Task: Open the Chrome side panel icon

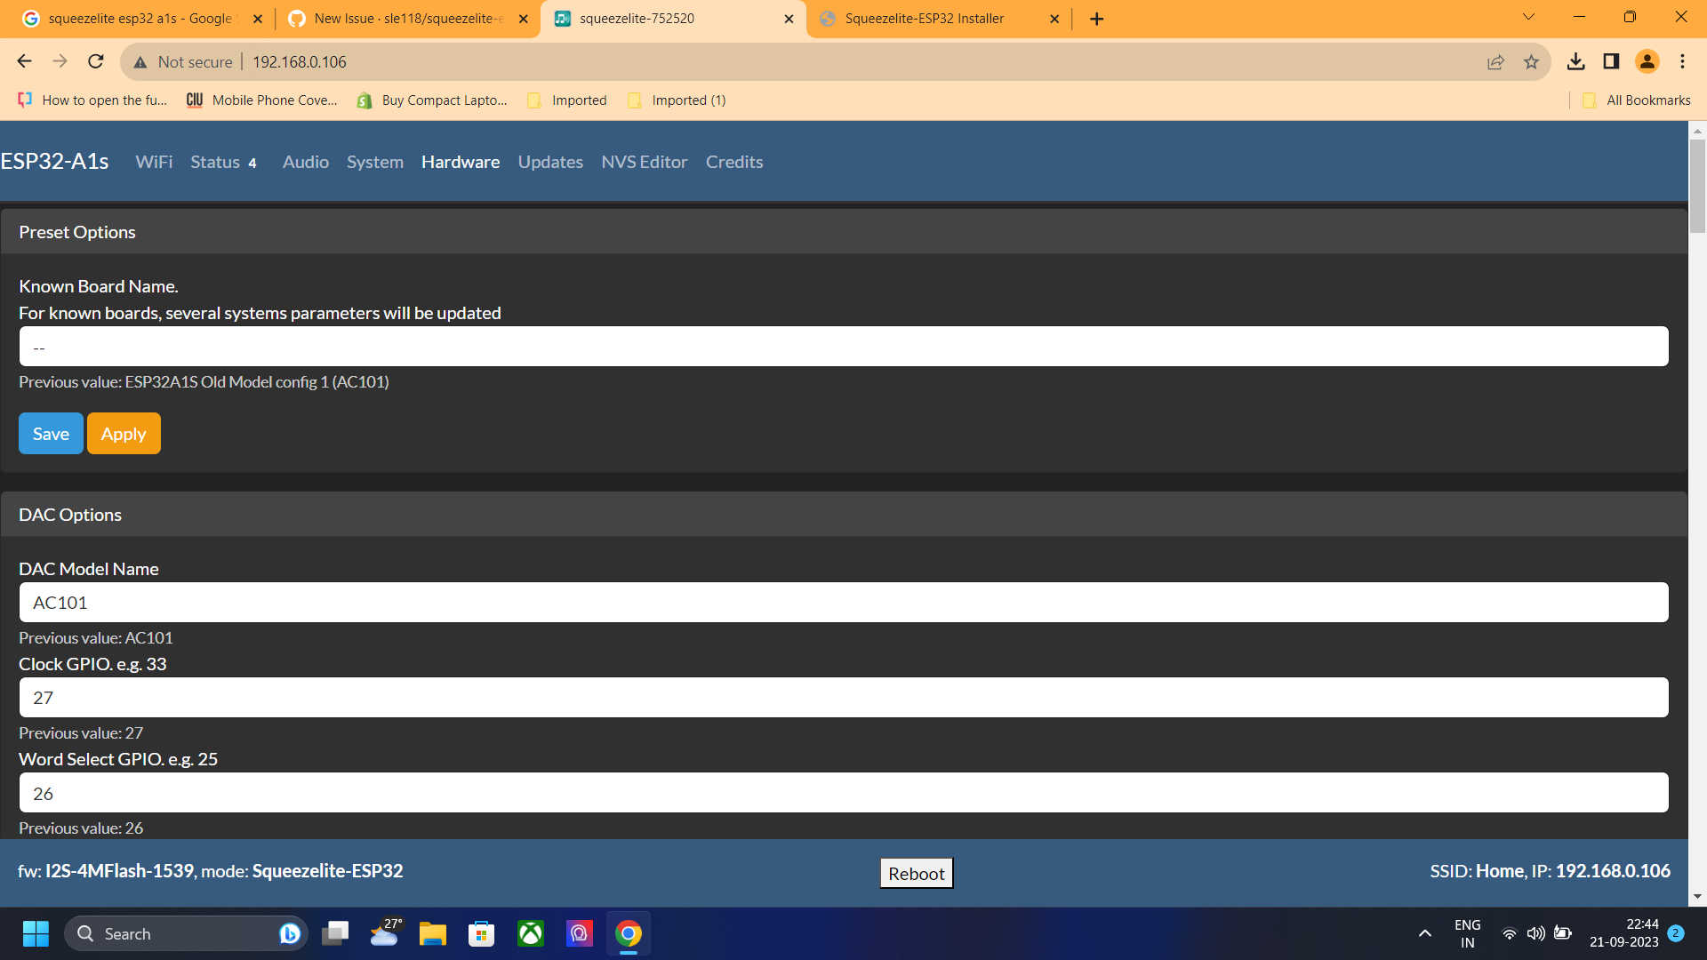Action: point(1610,61)
